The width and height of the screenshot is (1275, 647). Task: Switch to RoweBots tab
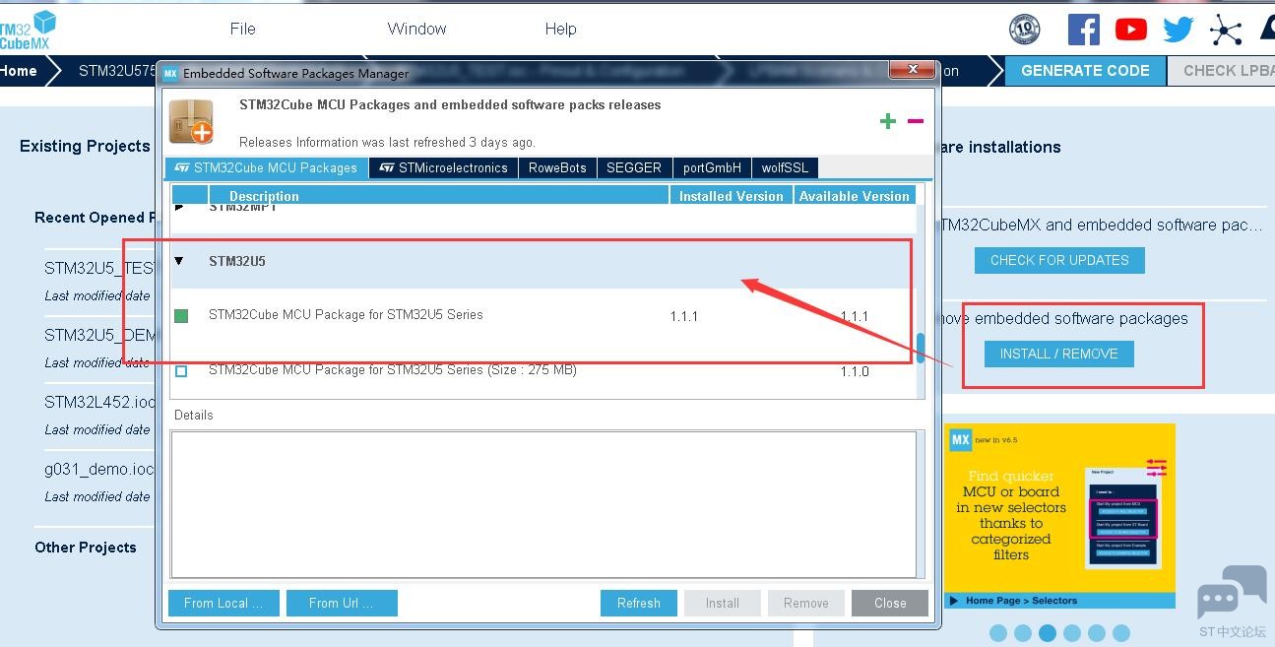coord(557,167)
